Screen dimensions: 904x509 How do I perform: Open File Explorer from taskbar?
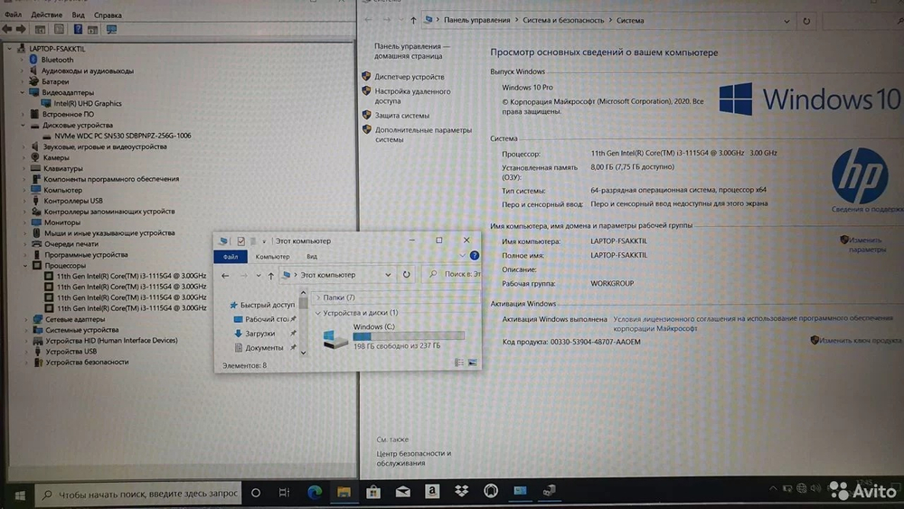click(x=344, y=492)
